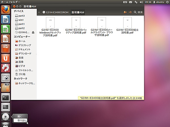Screen dimensions: 170x127
Task: Open the 検索 search button
Action: click(138, 12)
